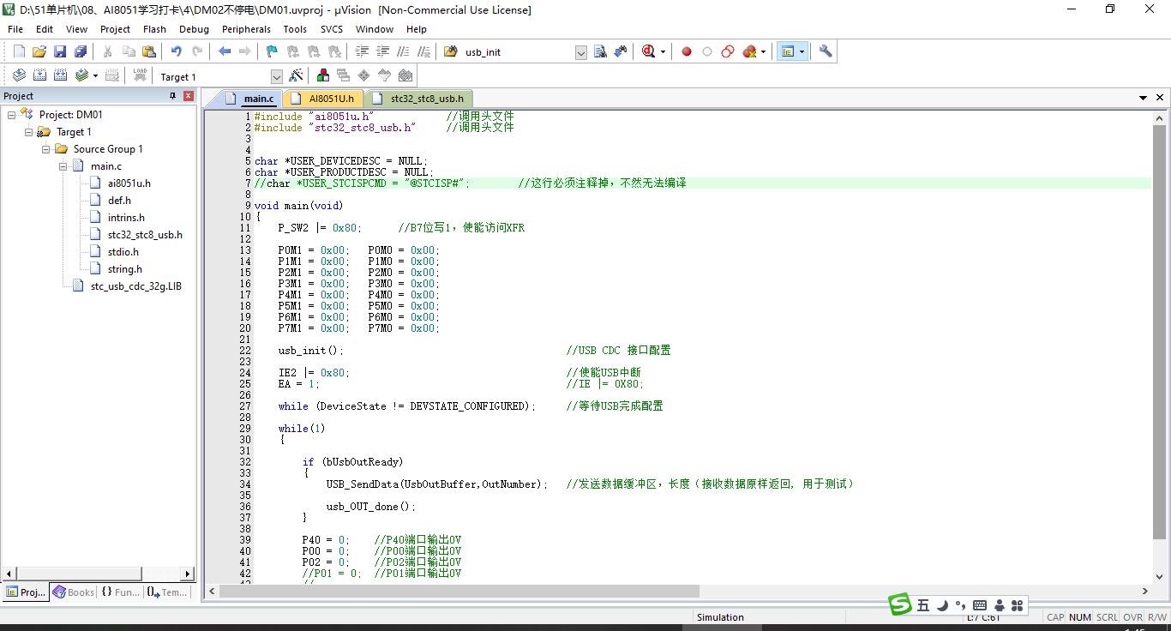
Task: Open the Configuration wrench icon
Action: 826,52
